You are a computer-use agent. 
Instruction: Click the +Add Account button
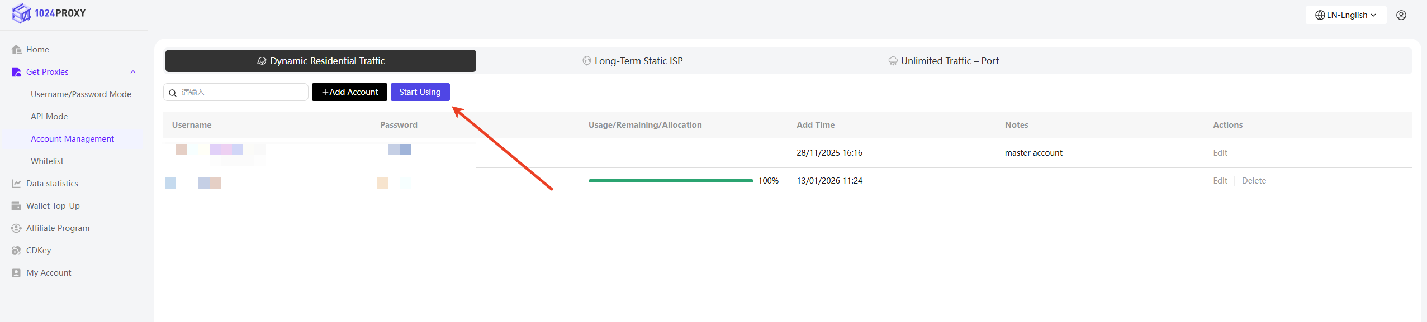pyautogui.click(x=349, y=92)
